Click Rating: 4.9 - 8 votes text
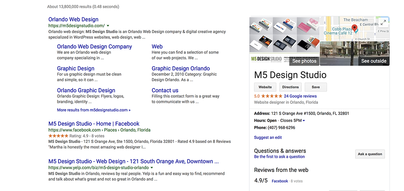This screenshot has height=191, width=404. tap(87, 136)
